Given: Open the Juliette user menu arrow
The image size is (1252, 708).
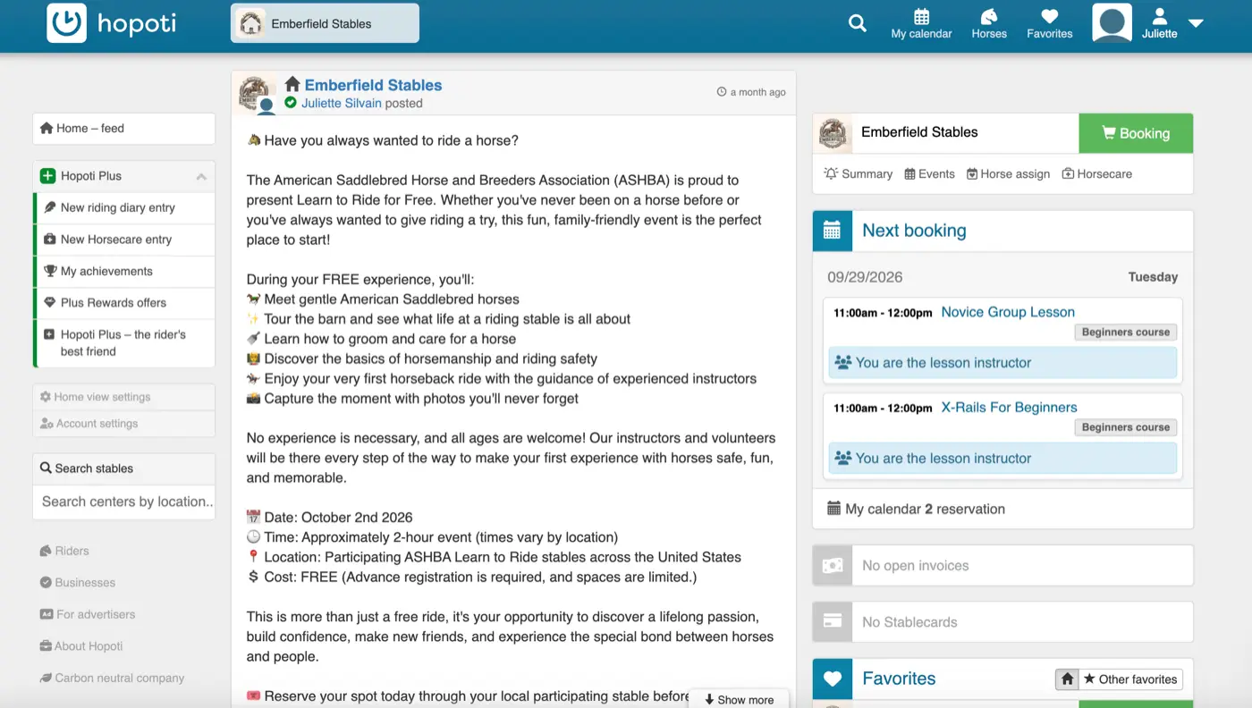Looking at the screenshot, I should [x=1196, y=23].
